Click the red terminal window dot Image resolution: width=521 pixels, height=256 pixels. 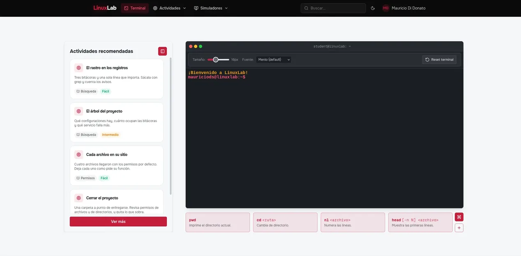coord(191,46)
